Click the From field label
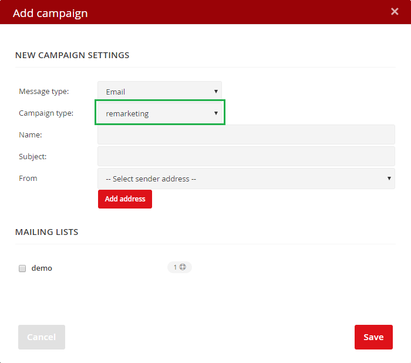The width and height of the screenshot is (411, 363). click(28, 178)
